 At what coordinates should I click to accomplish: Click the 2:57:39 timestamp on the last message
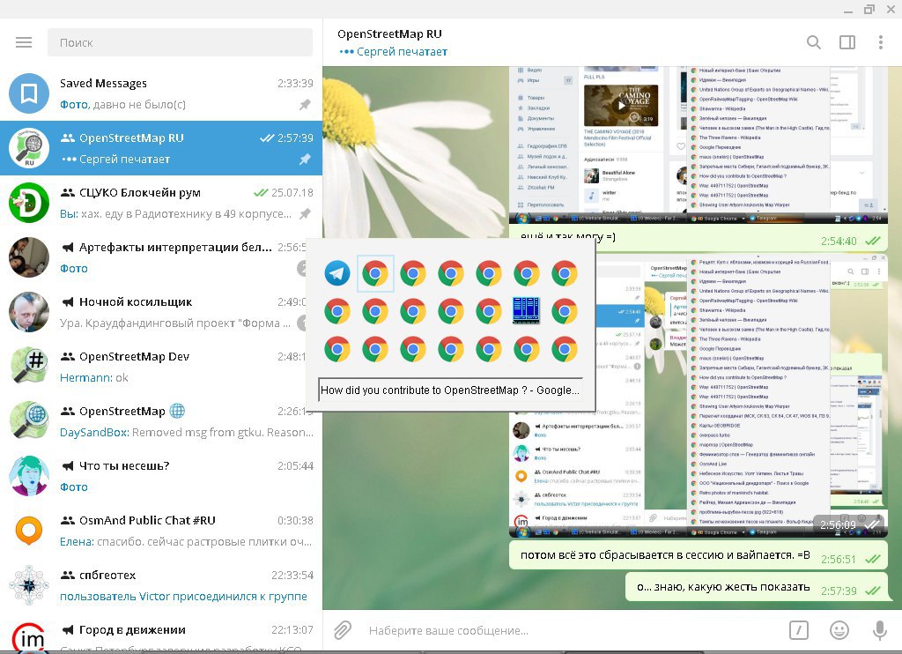(839, 591)
